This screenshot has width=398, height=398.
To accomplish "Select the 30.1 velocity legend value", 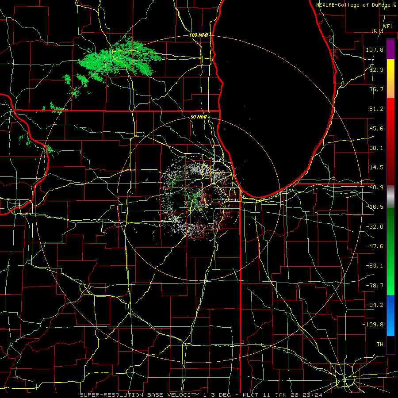I will coord(376,148).
